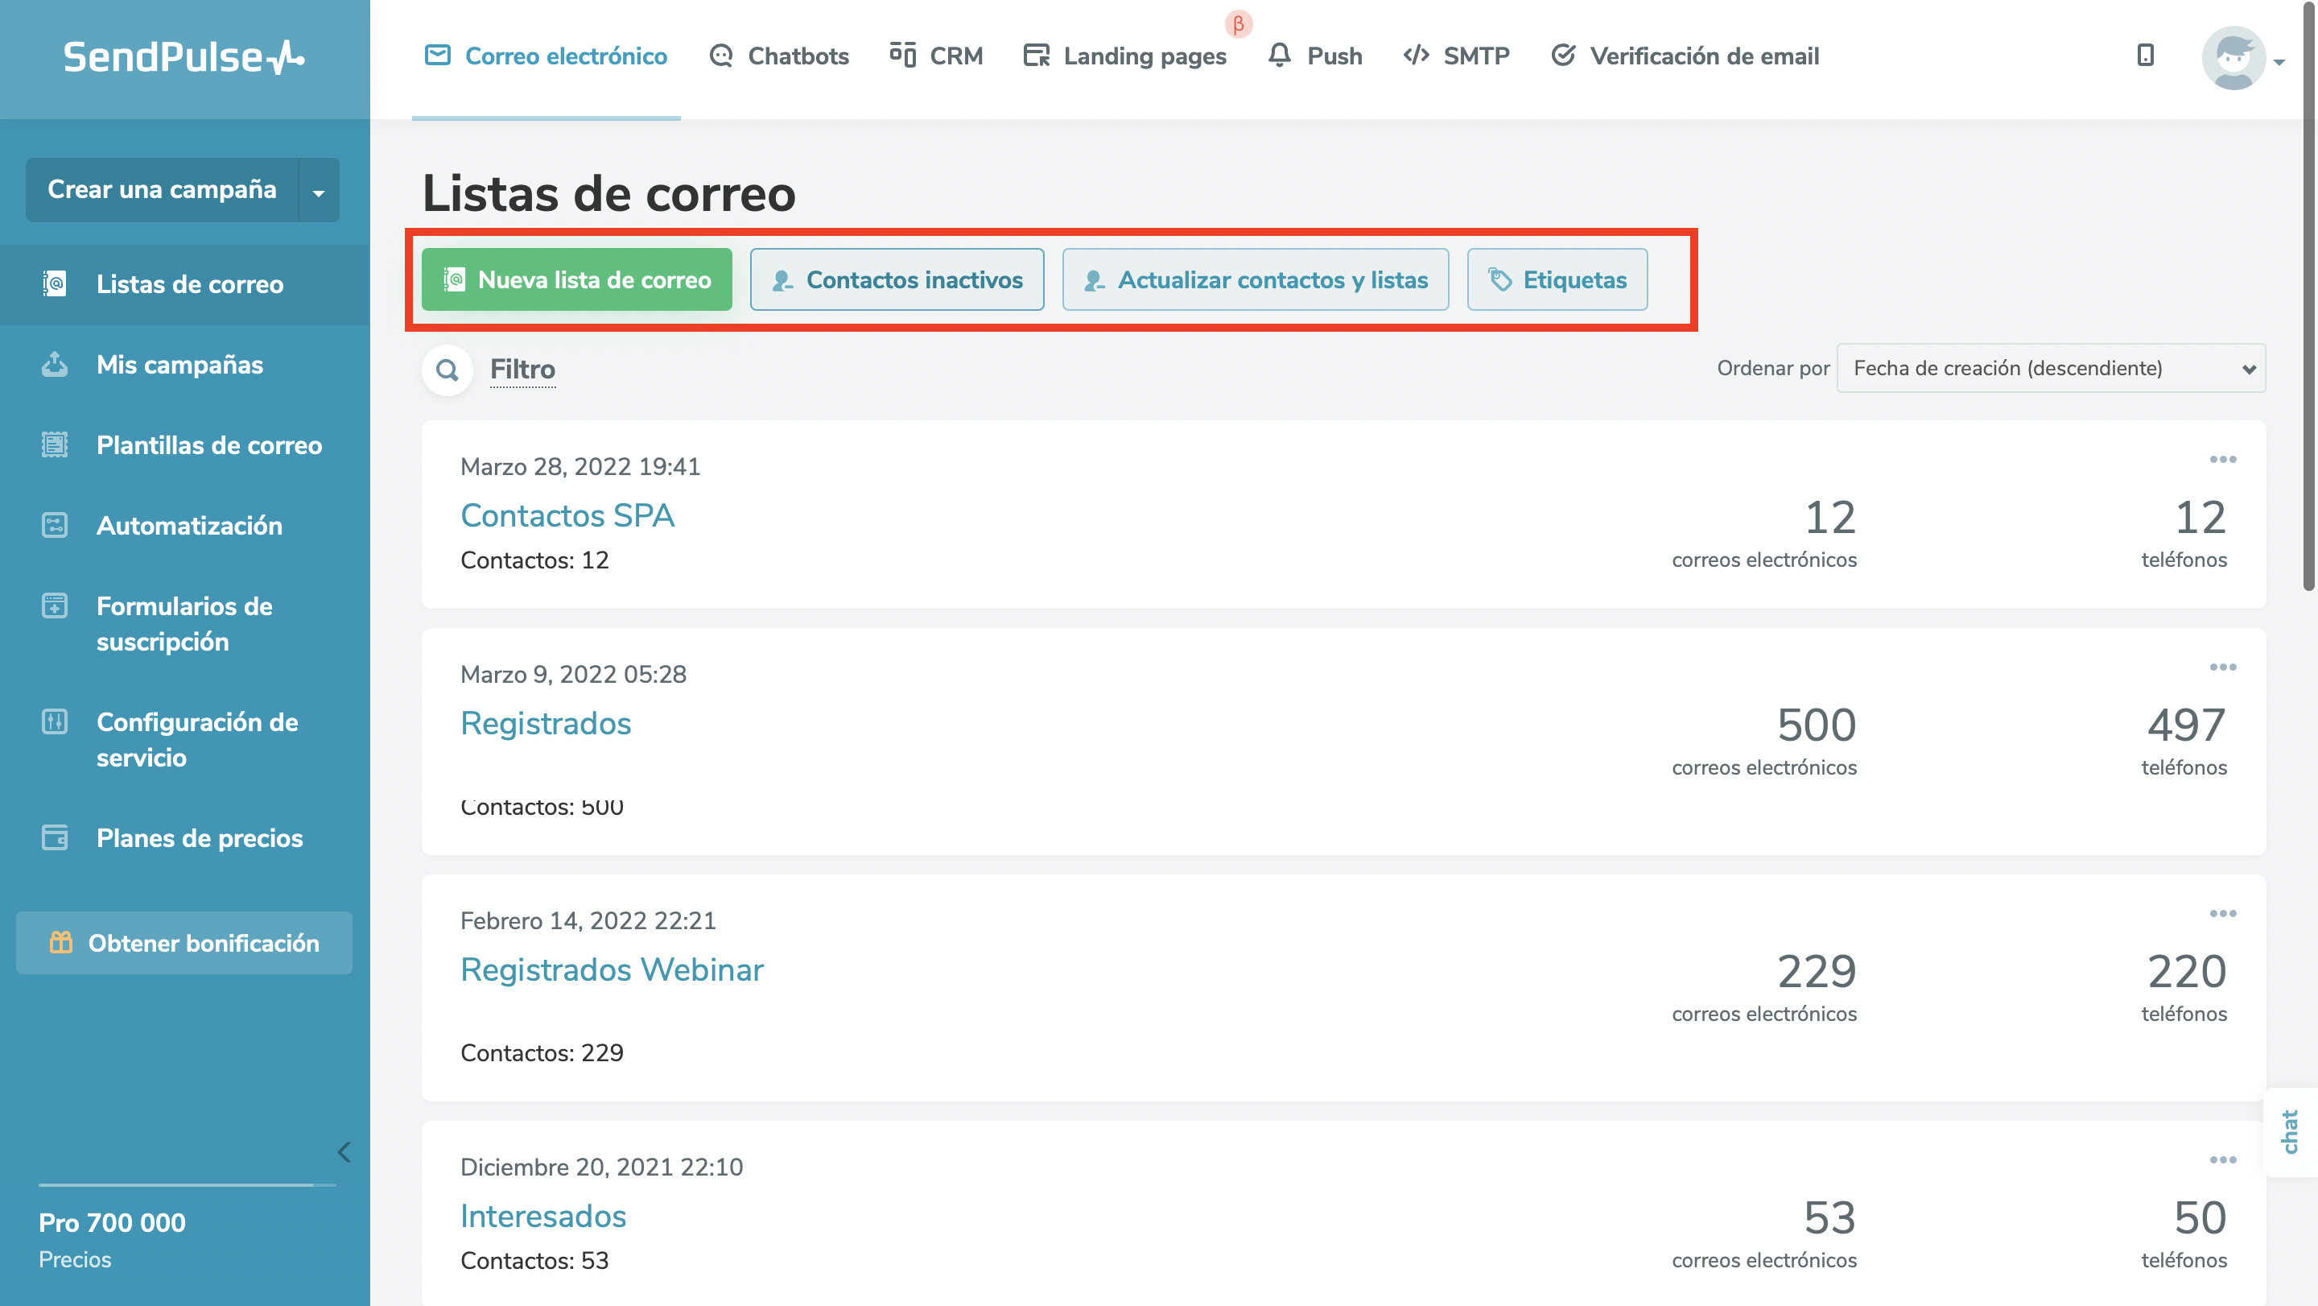
Task: Open Formularios de suscripción in the sidebar
Action: [x=185, y=624]
